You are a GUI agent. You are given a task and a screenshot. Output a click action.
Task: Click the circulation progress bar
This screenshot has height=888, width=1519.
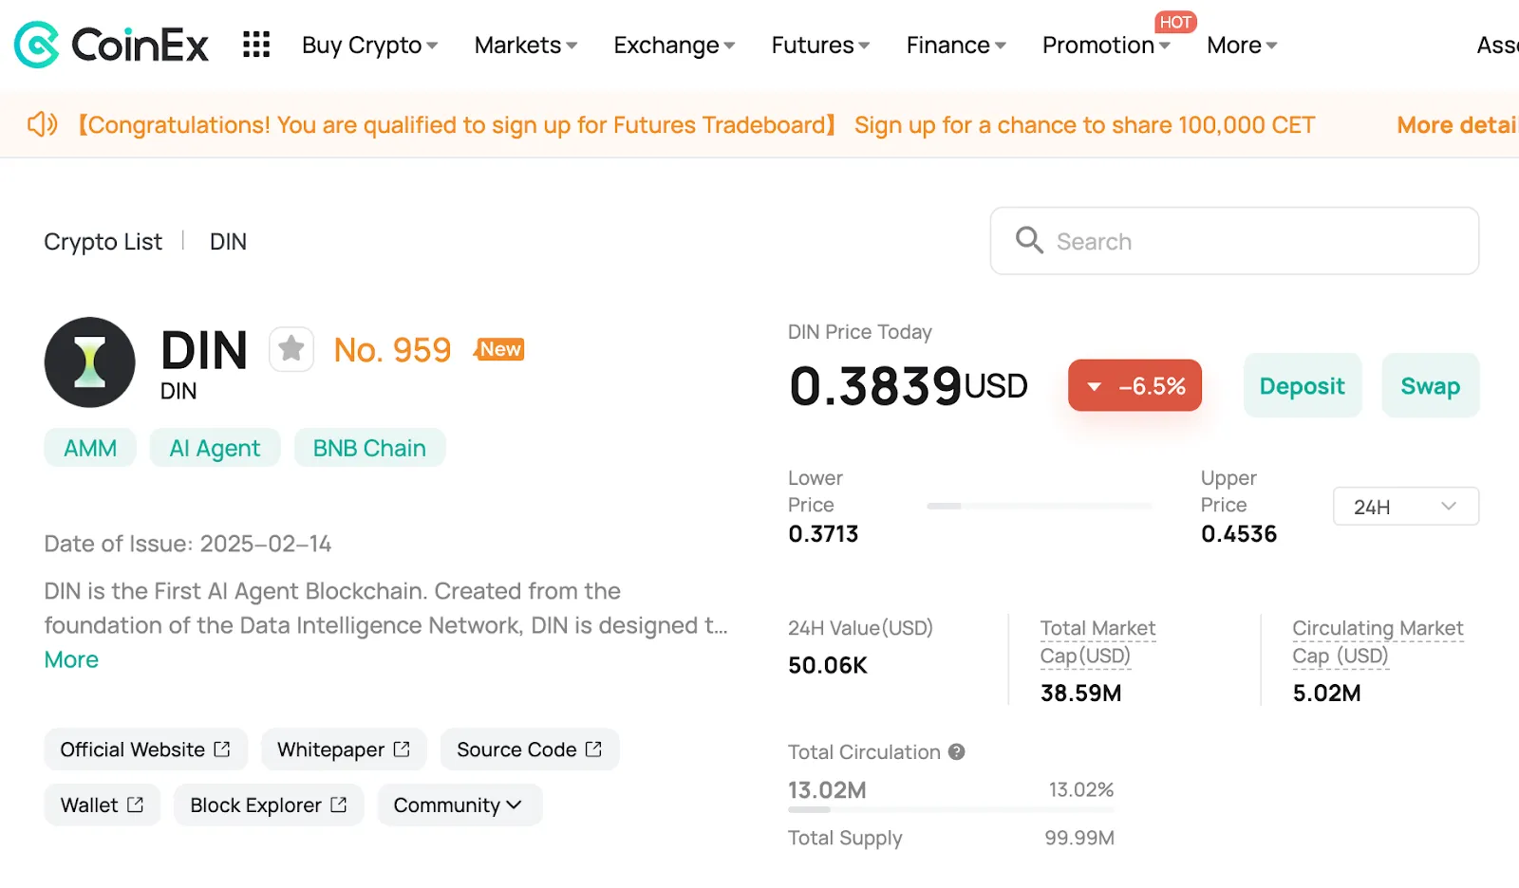951,809
